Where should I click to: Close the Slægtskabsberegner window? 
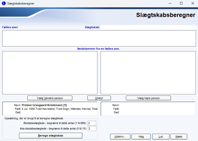point(192,3)
